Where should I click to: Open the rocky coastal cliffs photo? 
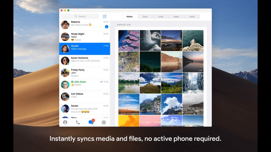tap(150, 104)
